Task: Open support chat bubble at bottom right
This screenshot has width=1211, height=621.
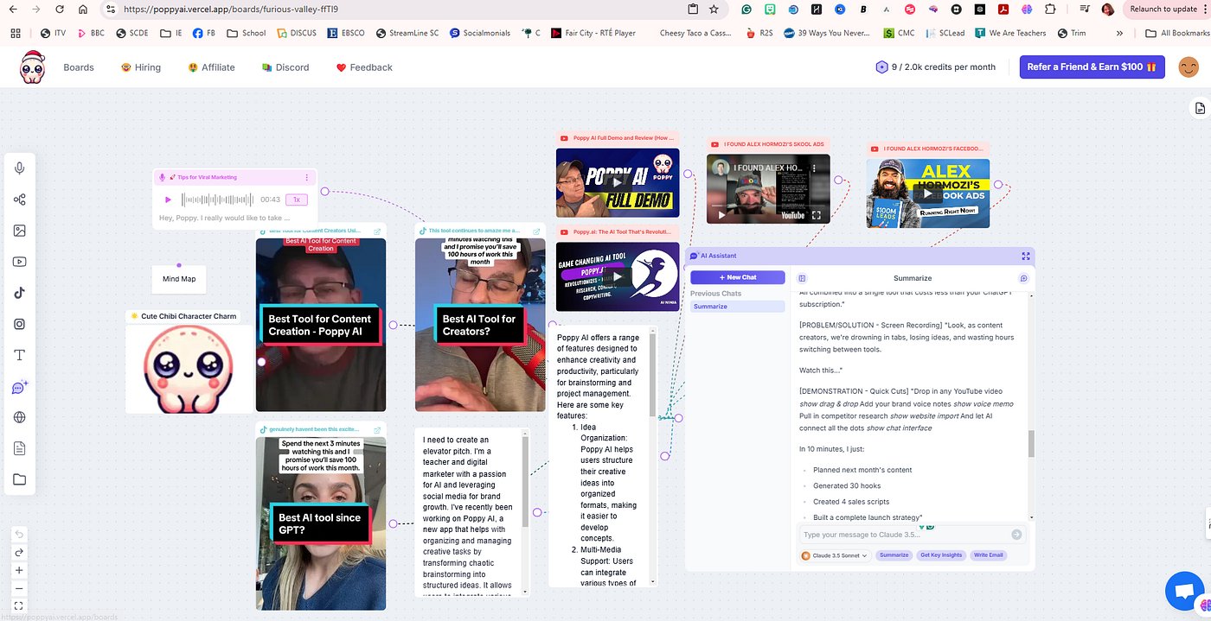Action: 1184,591
